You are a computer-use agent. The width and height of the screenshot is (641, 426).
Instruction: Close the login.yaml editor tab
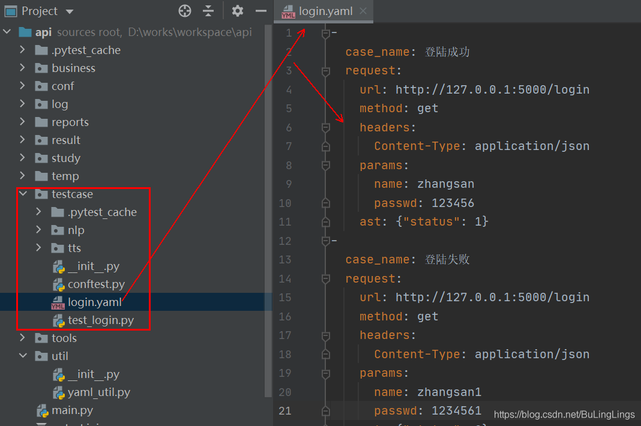pyautogui.click(x=363, y=11)
